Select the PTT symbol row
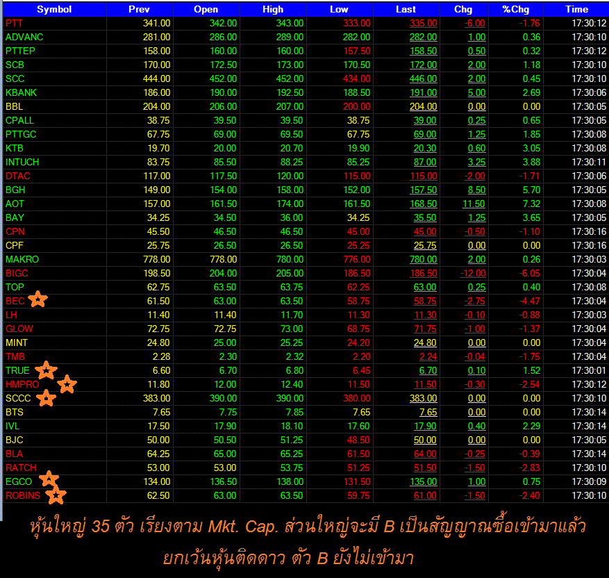The image size is (609, 578). click(306, 24)
